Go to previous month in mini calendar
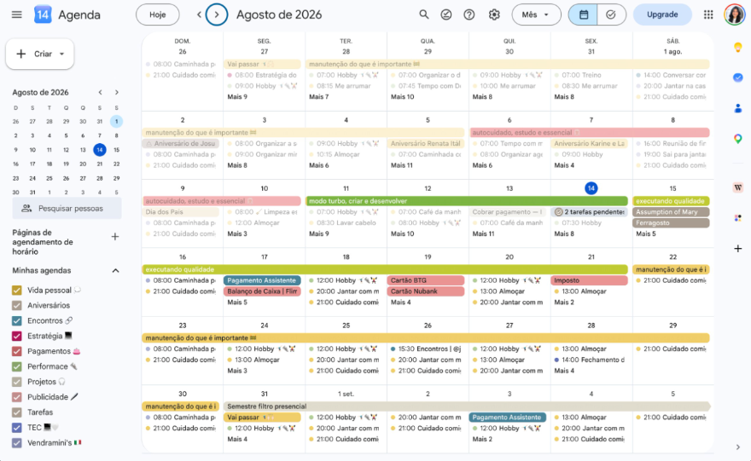The image size is (751, 461). point(100,92)
